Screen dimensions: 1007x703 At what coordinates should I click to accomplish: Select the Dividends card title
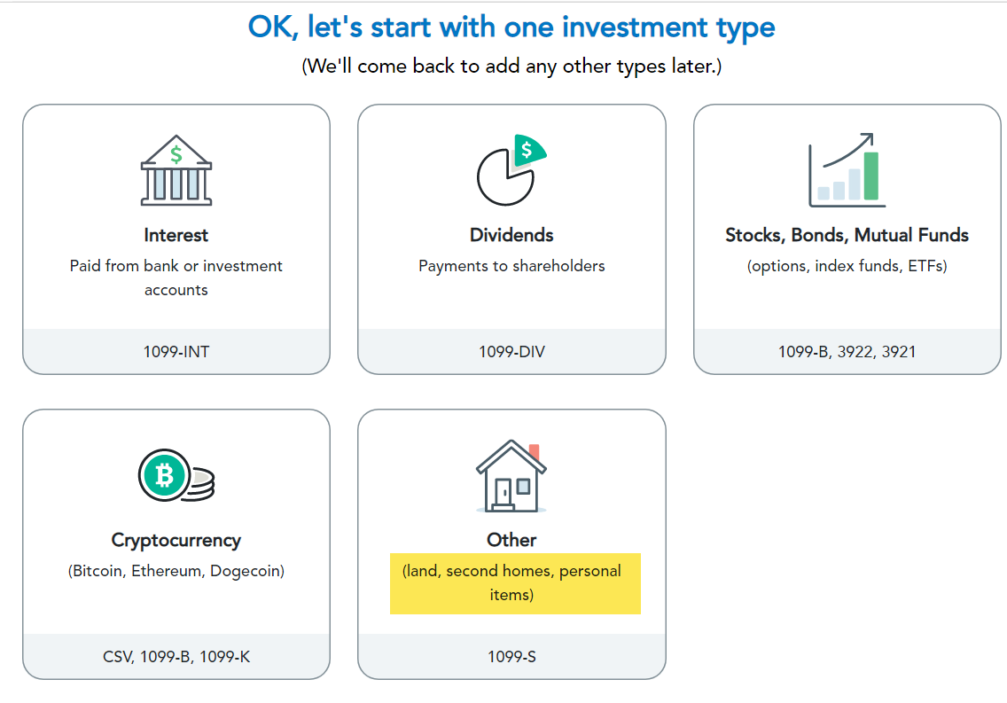pyautogui.click(x=511, y=235)
